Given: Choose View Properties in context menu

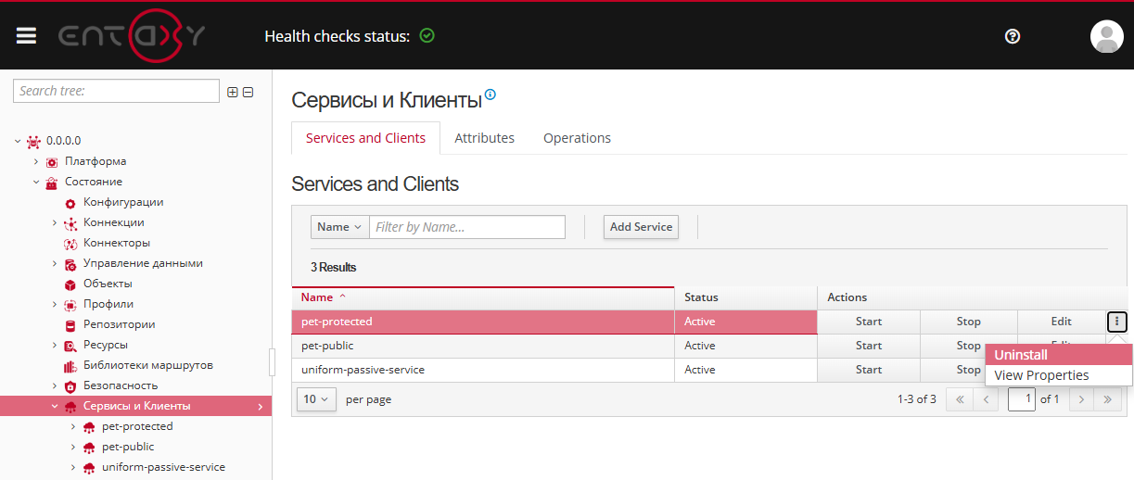Looking at the screenshot, I should tap(1041, 375).
